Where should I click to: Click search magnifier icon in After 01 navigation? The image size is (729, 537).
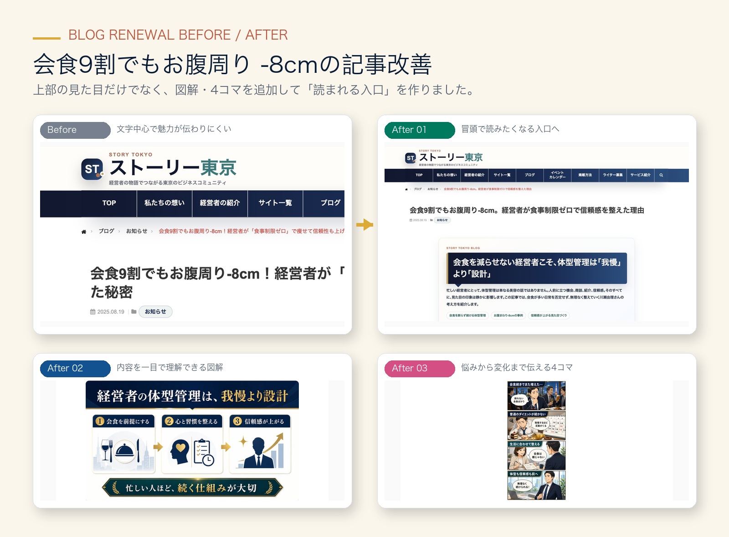click(x=661, y=175)
